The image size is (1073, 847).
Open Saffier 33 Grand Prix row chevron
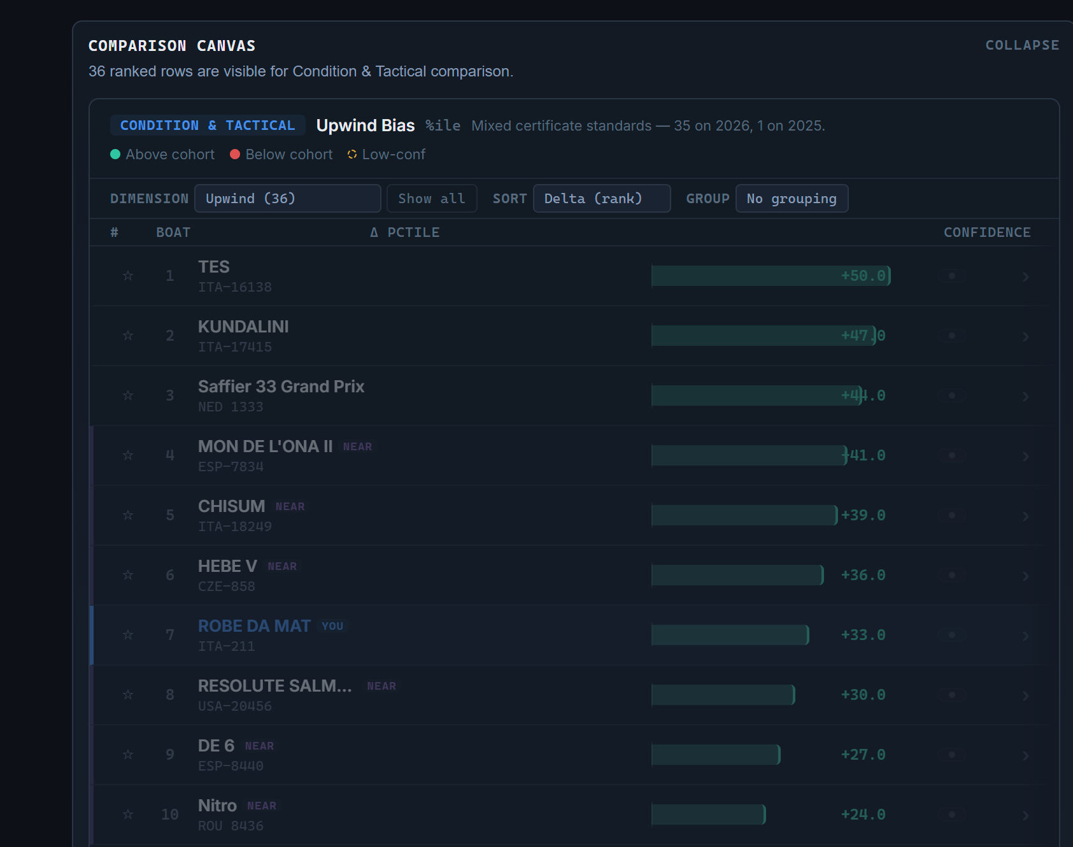pos(1025,396)
